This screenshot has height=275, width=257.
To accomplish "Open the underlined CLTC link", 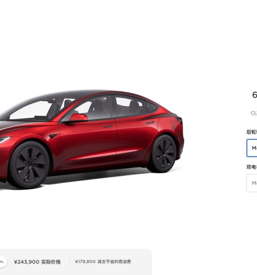I will (x=254, y=113).
